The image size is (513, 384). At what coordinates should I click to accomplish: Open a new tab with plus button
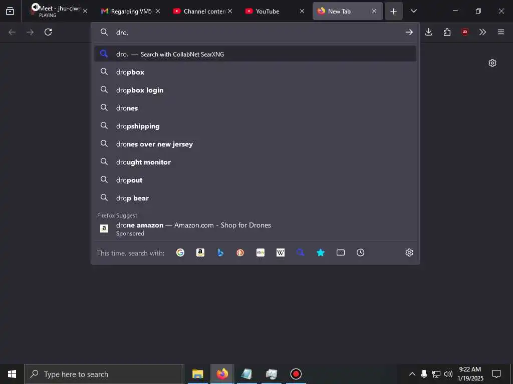point(394,11)
